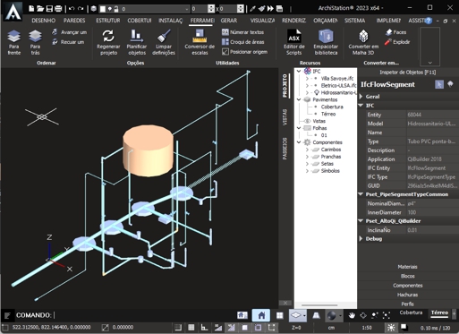Select the Faces tool
The image size is (459, 334).
pos(395,32)
